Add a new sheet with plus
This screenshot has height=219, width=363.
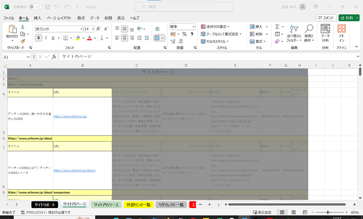click(209, 204)
